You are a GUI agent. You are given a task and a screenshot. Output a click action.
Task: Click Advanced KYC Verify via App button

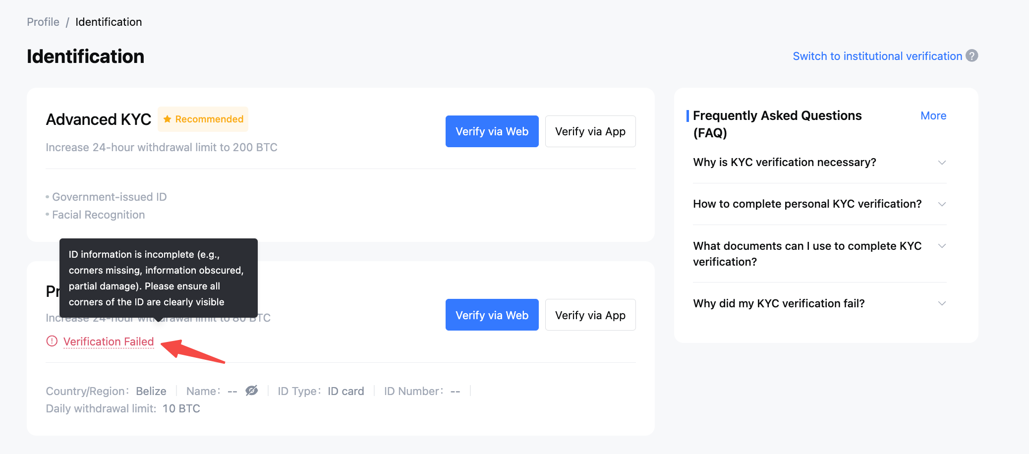(x=590, y=131)
